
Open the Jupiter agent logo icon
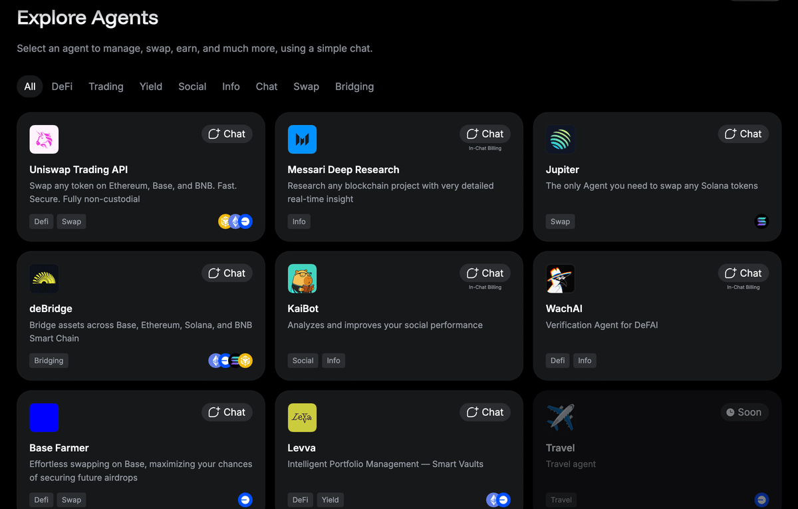coord(561,140)
